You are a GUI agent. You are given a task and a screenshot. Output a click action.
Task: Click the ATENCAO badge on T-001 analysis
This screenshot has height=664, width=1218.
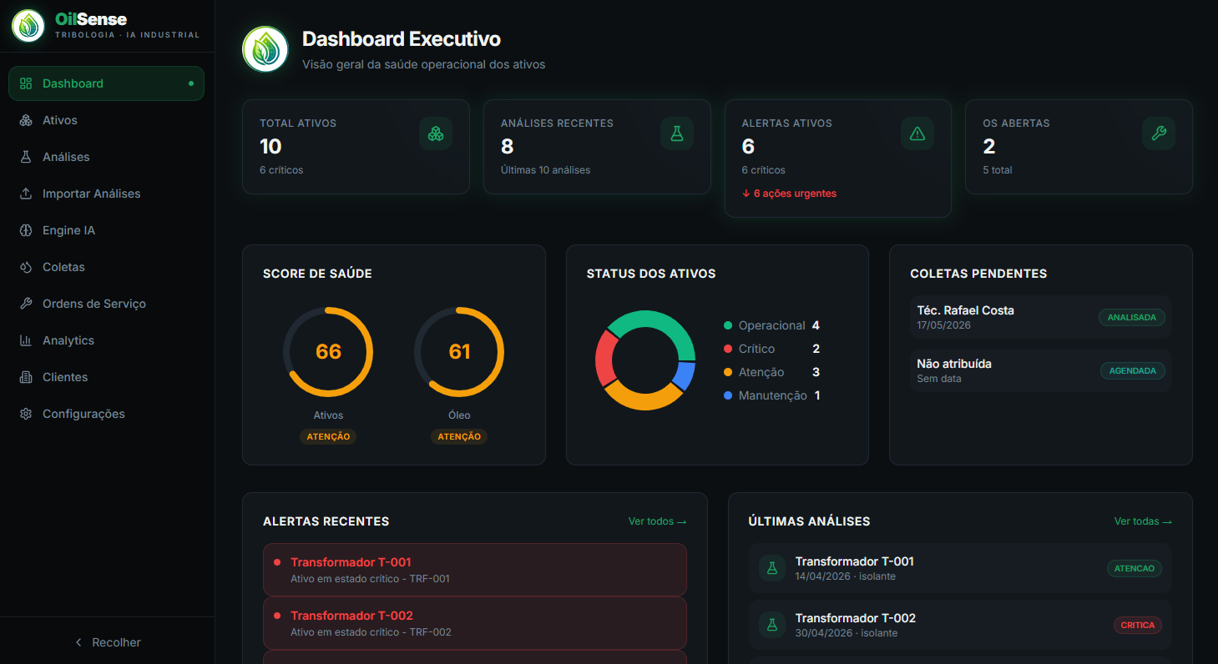point(1134,568)
